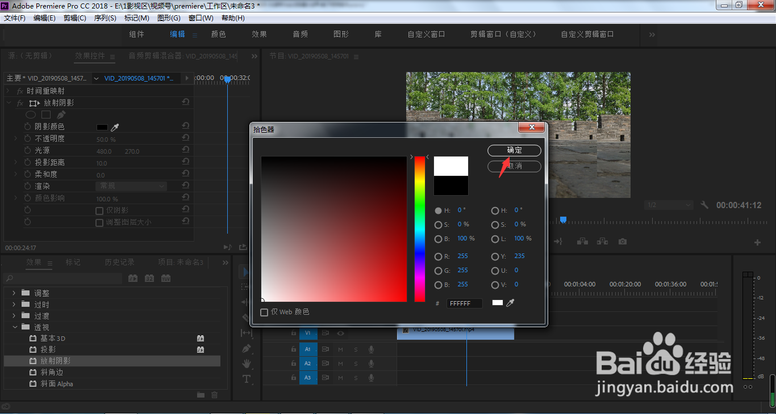The height and width of the screenshot is (414, 776).
Task: Open the 序列(S) menu
Action: pyautogui.click(x=105, y=18)
